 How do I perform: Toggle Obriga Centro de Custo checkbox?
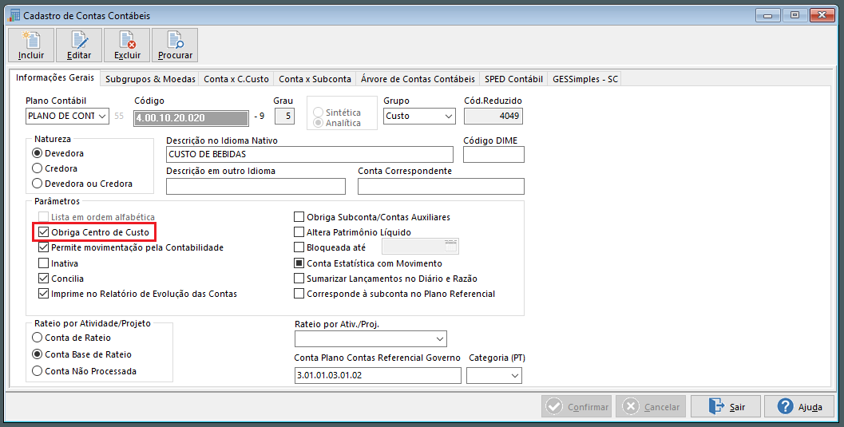pyautogui.click(x=44, y=232)
